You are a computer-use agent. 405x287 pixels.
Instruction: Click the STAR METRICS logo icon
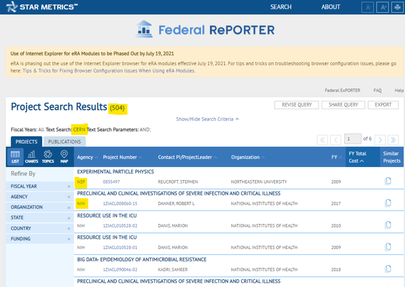point(12,7)
